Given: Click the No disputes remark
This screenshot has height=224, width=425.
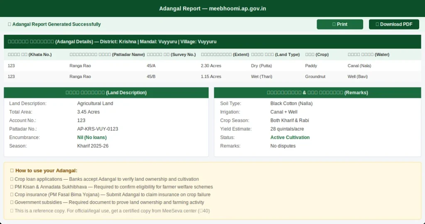Looking at the screenshot, I should pyautogui.click(x=283, y=146).
